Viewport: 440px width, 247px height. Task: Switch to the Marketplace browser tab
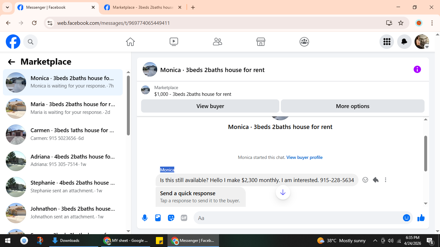pos(143,7)
